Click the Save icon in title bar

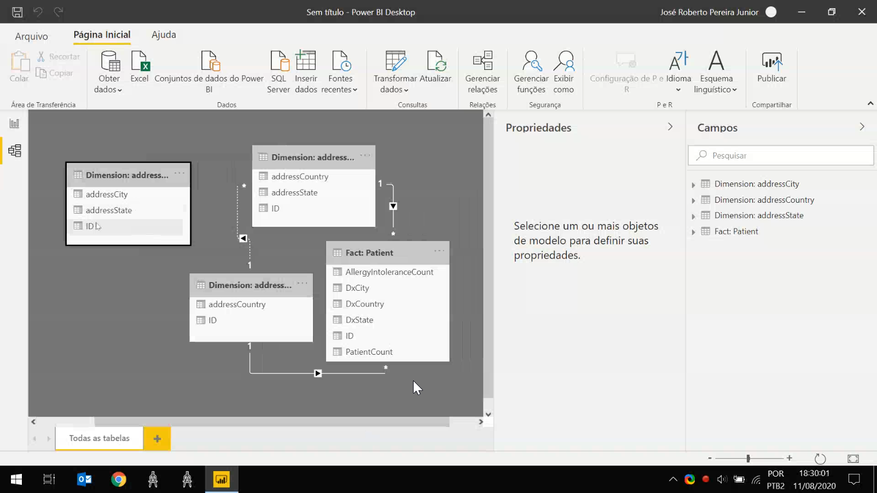[x=18, y=11]
